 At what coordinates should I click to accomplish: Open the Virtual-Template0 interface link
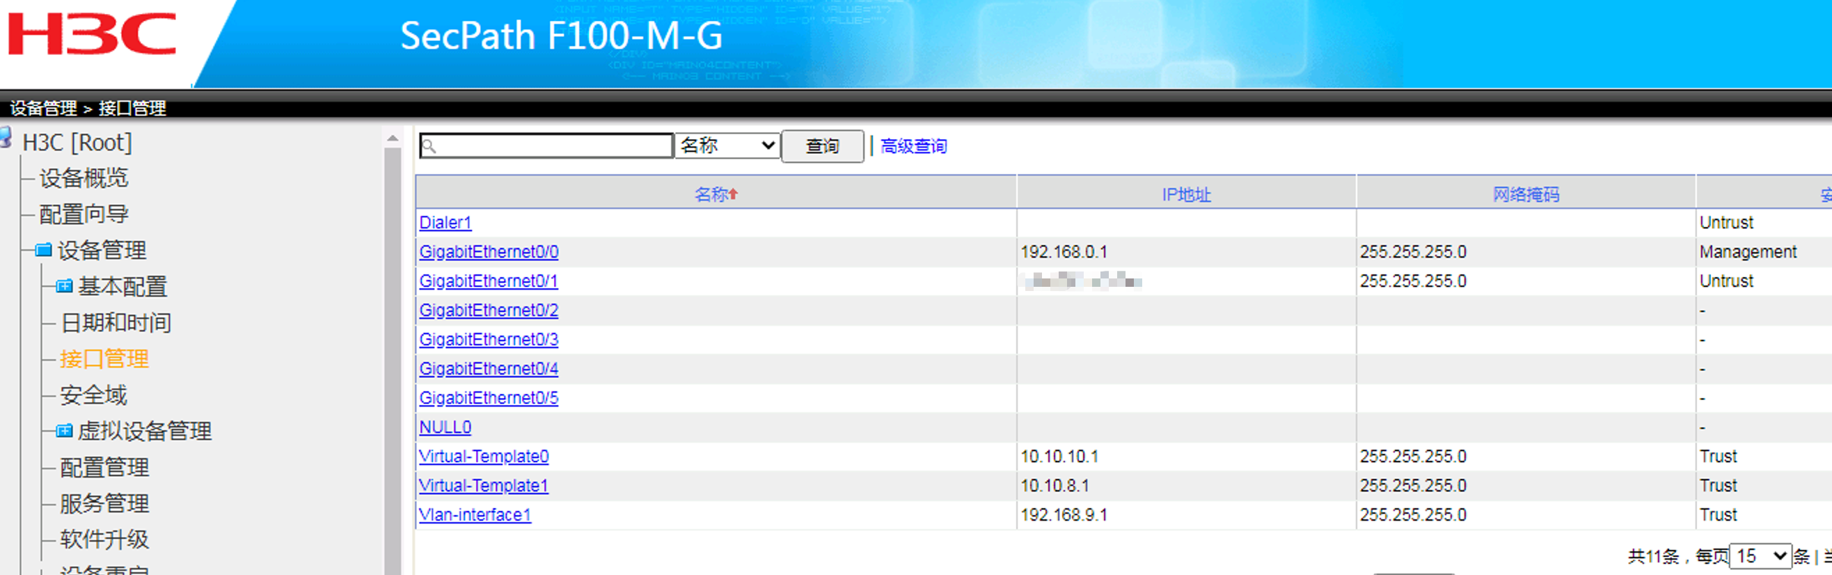484,456
